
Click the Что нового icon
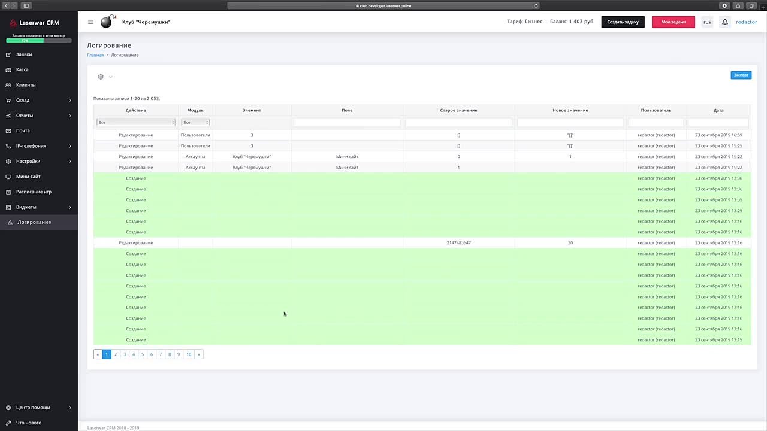(8, 423)
